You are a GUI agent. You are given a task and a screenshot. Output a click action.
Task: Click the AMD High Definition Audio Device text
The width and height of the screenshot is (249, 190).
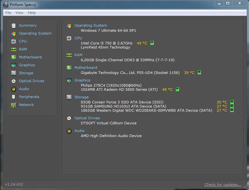pos(111,136)
